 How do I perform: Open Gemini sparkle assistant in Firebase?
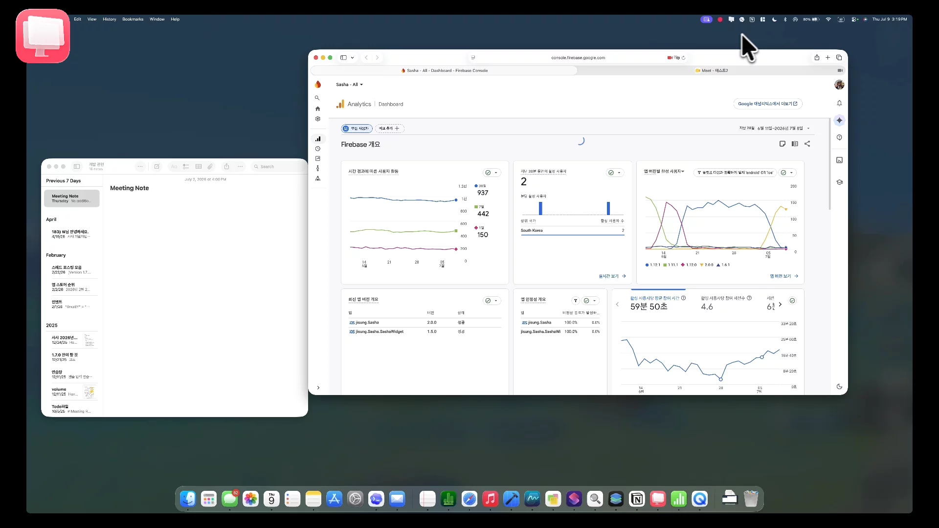pyautogui.click(x=839, y=120)
